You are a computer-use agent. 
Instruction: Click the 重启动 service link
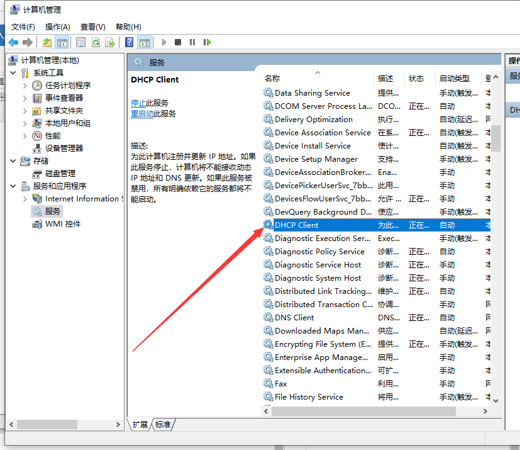142,114
